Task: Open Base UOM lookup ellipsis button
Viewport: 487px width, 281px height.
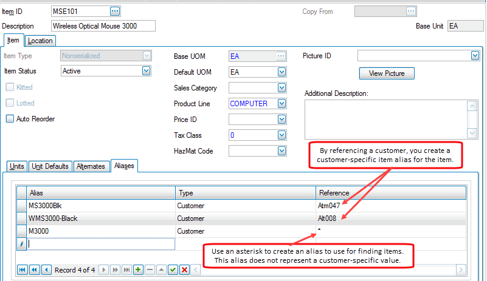Action: (280, 56)
